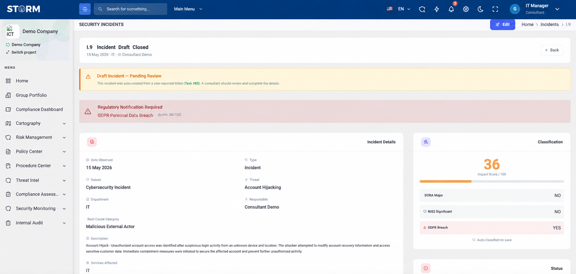576x274 pixels.
Task: Open the EN language dropdown
Action: tap(404, 9)
